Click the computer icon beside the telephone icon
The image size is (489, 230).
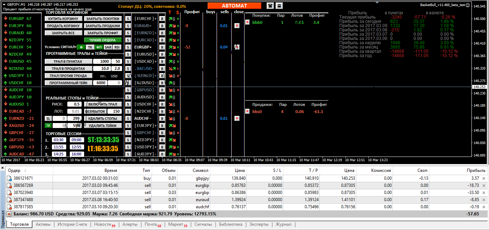[279, 6]
